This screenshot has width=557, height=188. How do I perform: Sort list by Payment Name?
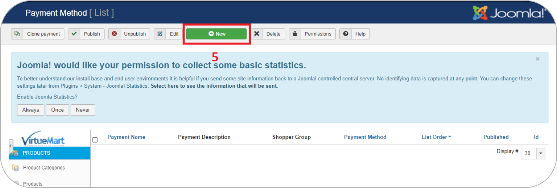pos(126,137)
